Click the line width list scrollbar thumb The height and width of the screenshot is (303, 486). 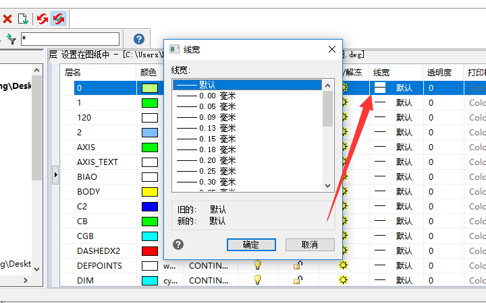(327, 109)
